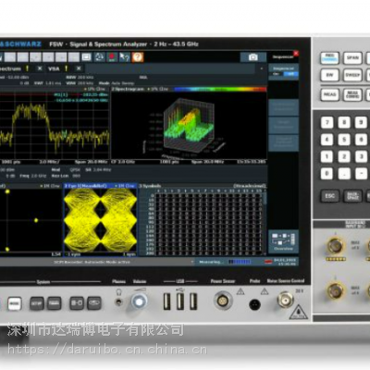Activate the pointer context-help icon
The image size is (370, 370).
point(124,57)
